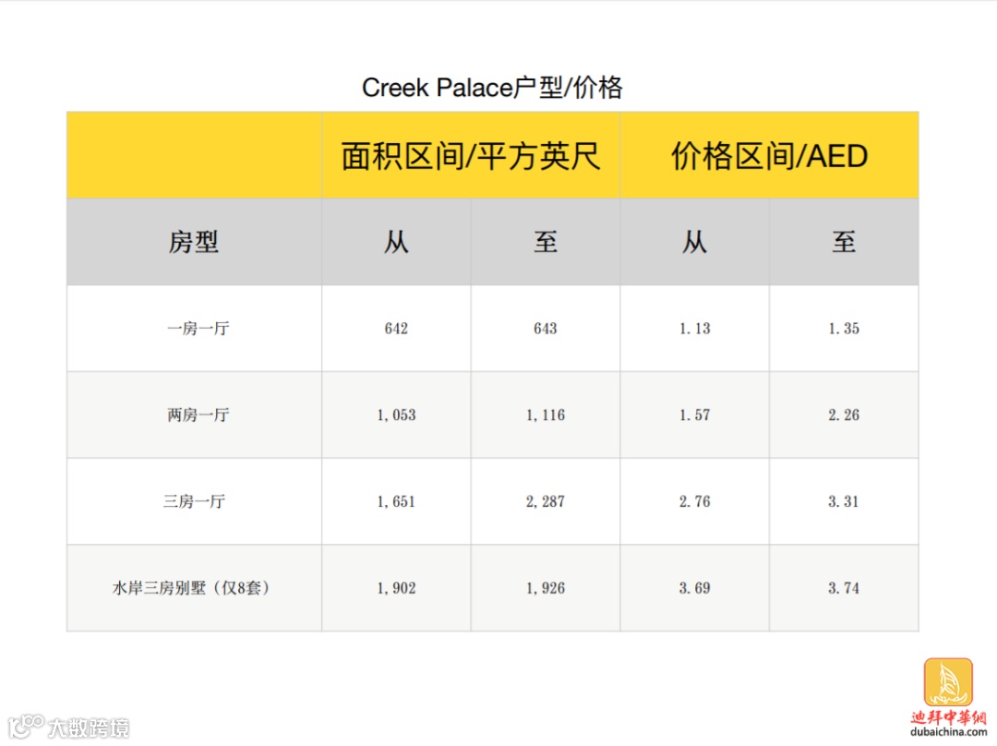Viewport: 997px width, 746px height.
Task: Select price value 1.13
Action: point(694,329)
